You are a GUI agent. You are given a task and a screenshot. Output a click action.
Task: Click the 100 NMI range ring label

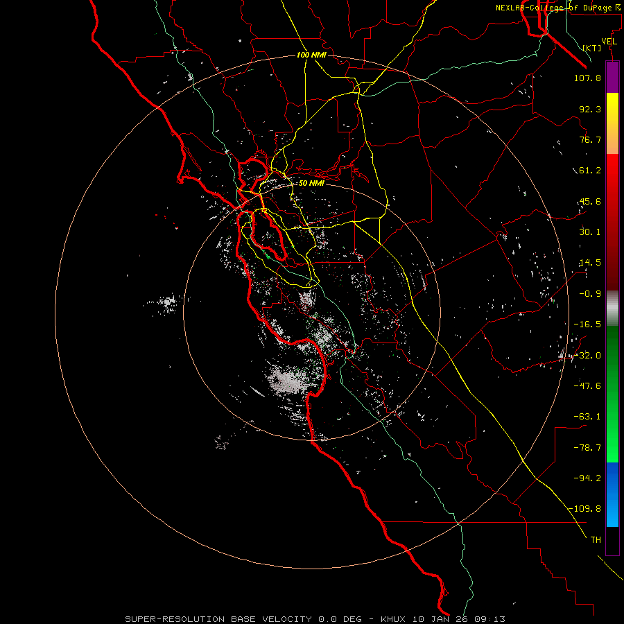(311, 55)
